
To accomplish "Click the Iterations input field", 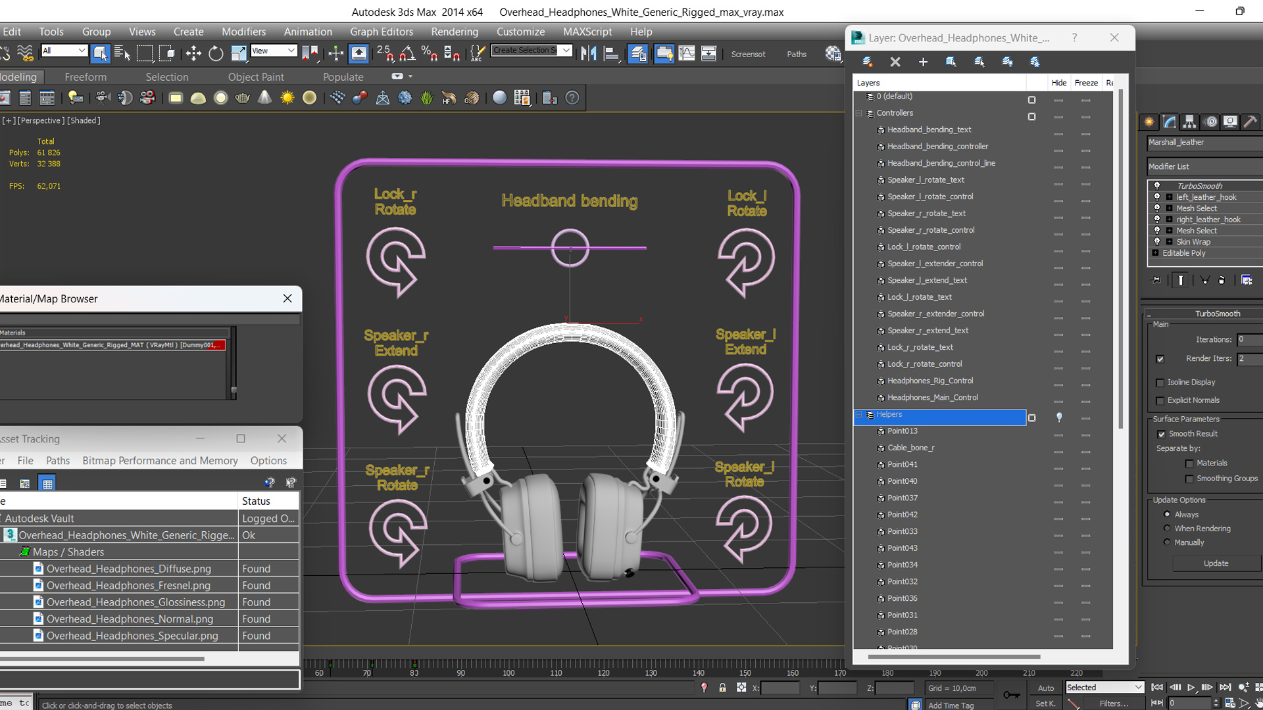I will click(1250, 340).
